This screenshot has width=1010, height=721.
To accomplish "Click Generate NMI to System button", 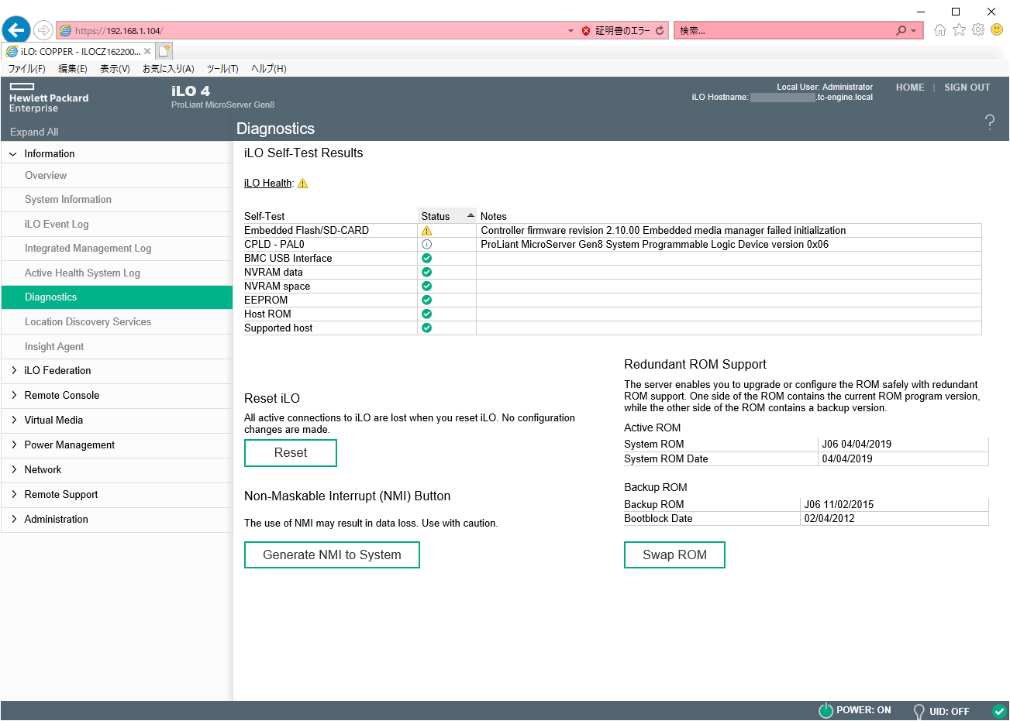I will (x=332, y=555).
